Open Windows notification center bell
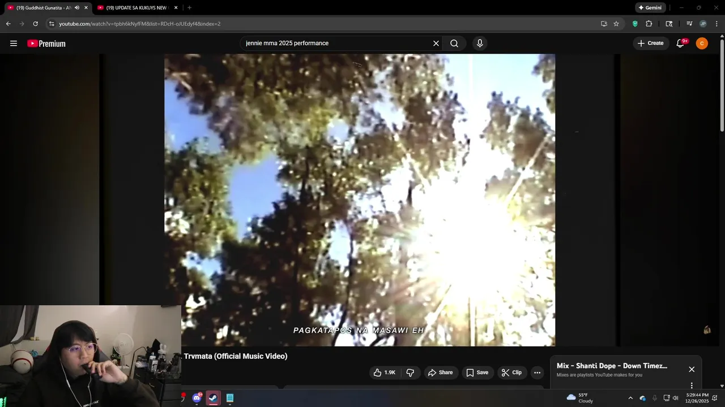 point(715,398)
